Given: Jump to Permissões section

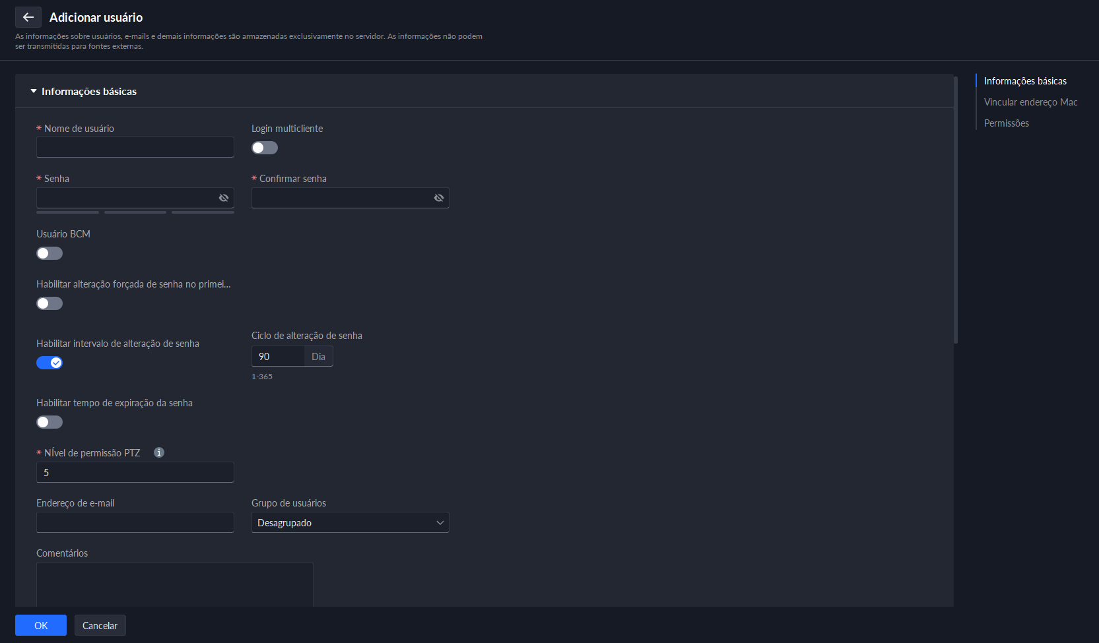Looking at the screenshot, I should (x=1006, y=123).
